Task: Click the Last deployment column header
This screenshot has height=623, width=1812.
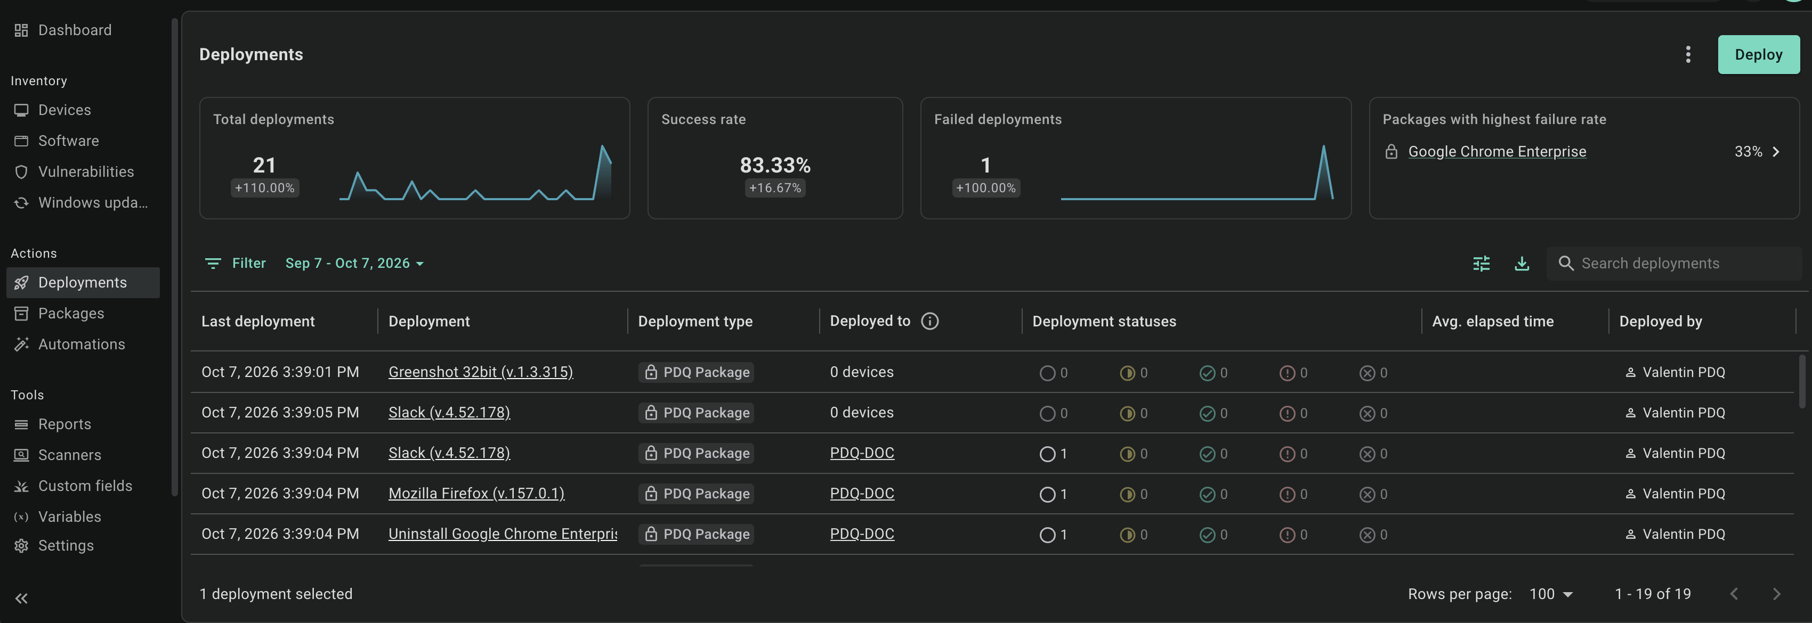Action: point(257,322)
